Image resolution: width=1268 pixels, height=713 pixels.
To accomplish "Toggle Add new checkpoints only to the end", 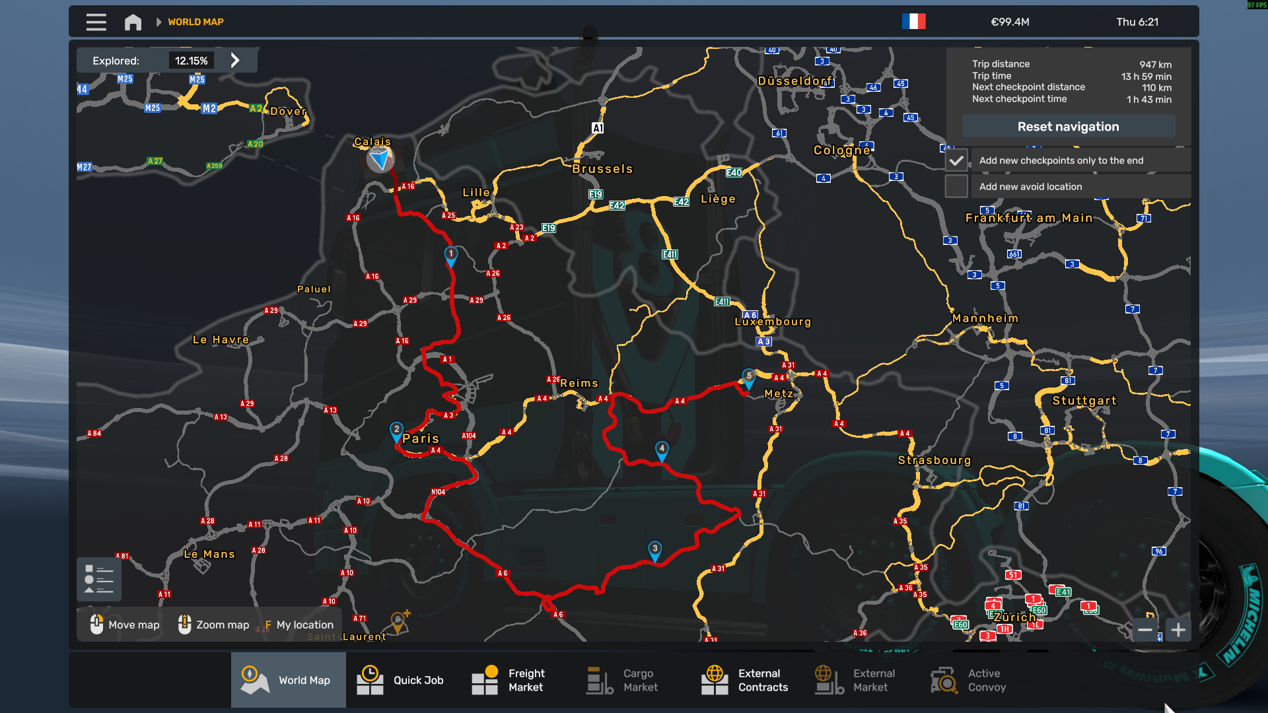I will pyautogui.click(x=956, y=160).
